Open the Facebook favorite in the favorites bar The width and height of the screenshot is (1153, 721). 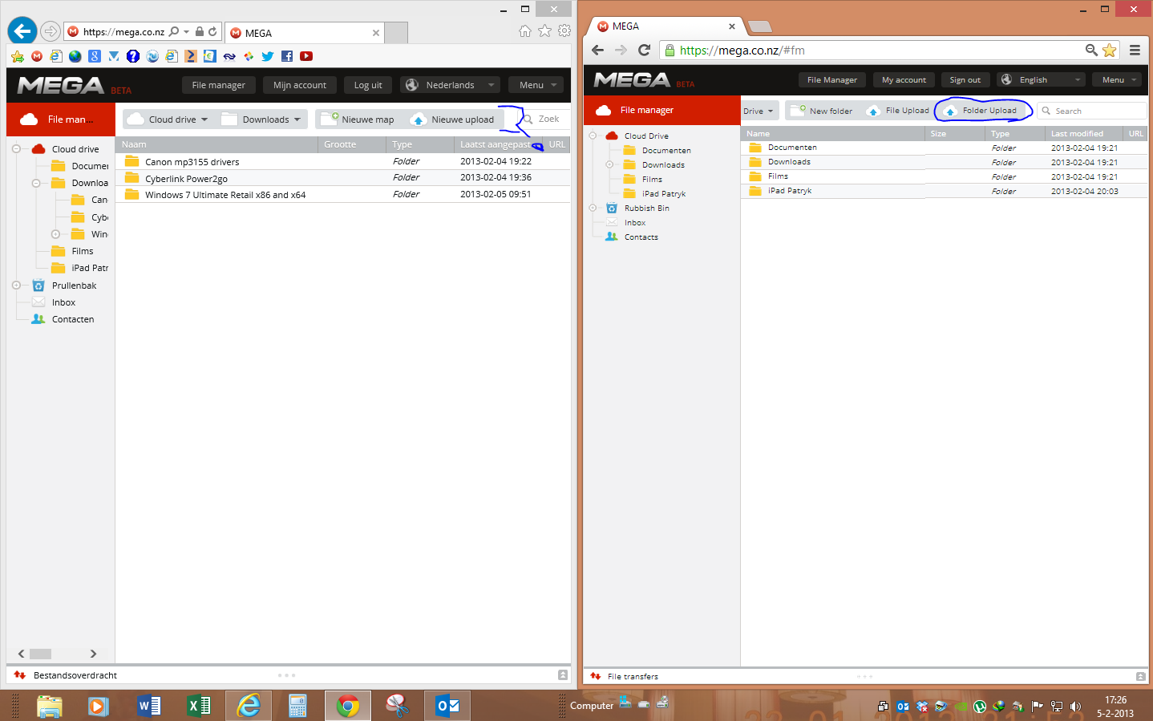coord(287,56)
